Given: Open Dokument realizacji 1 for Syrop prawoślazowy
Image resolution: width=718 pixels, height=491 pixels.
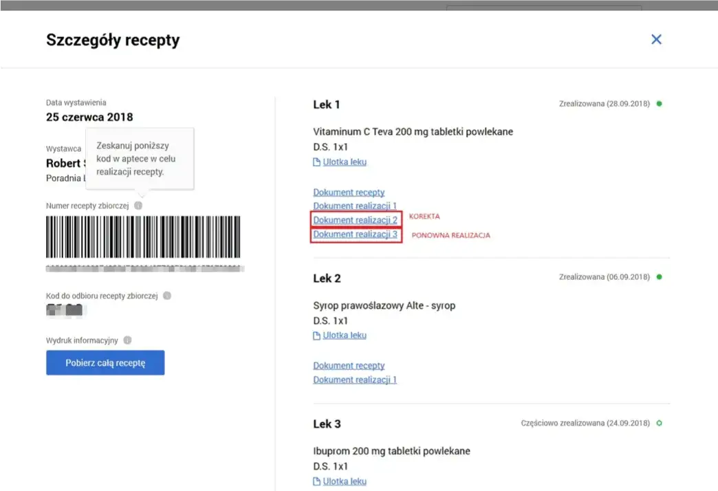Looking at the screenshot, I should [354, 379].
